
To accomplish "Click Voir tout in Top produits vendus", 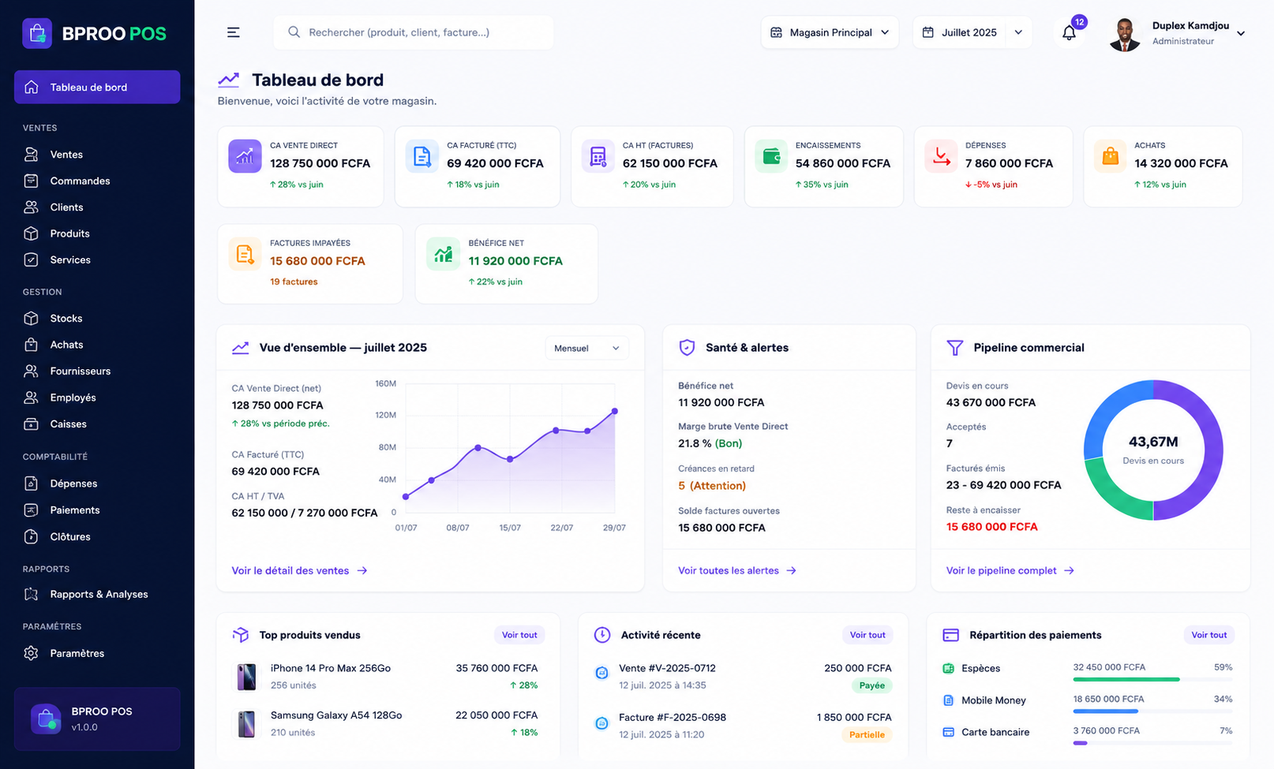I will coord(519,635).
